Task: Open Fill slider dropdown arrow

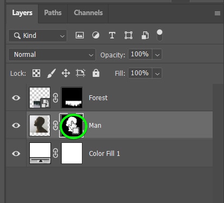Action: (157, 73)
